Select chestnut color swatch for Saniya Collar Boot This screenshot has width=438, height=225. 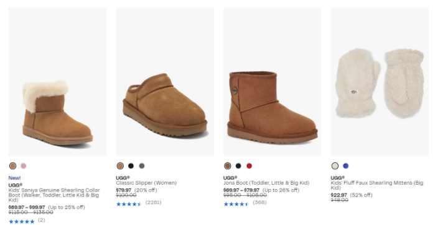click(x=12, y=166)
